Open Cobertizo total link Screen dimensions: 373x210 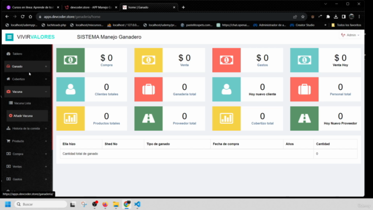(x=262, y=123)
